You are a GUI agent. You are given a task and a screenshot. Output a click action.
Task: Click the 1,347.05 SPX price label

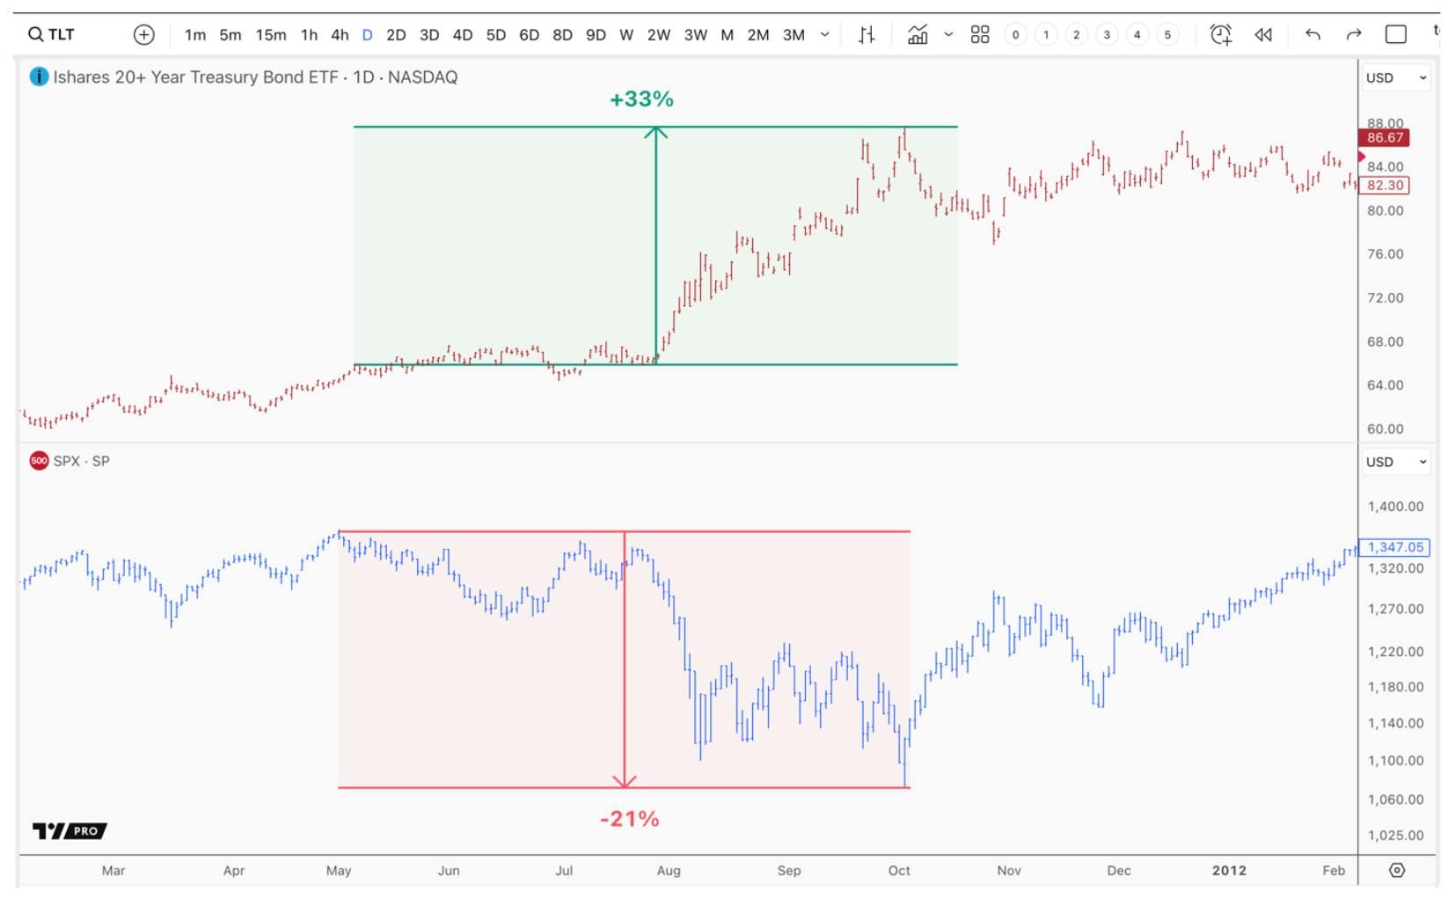tap(1394, 547)
